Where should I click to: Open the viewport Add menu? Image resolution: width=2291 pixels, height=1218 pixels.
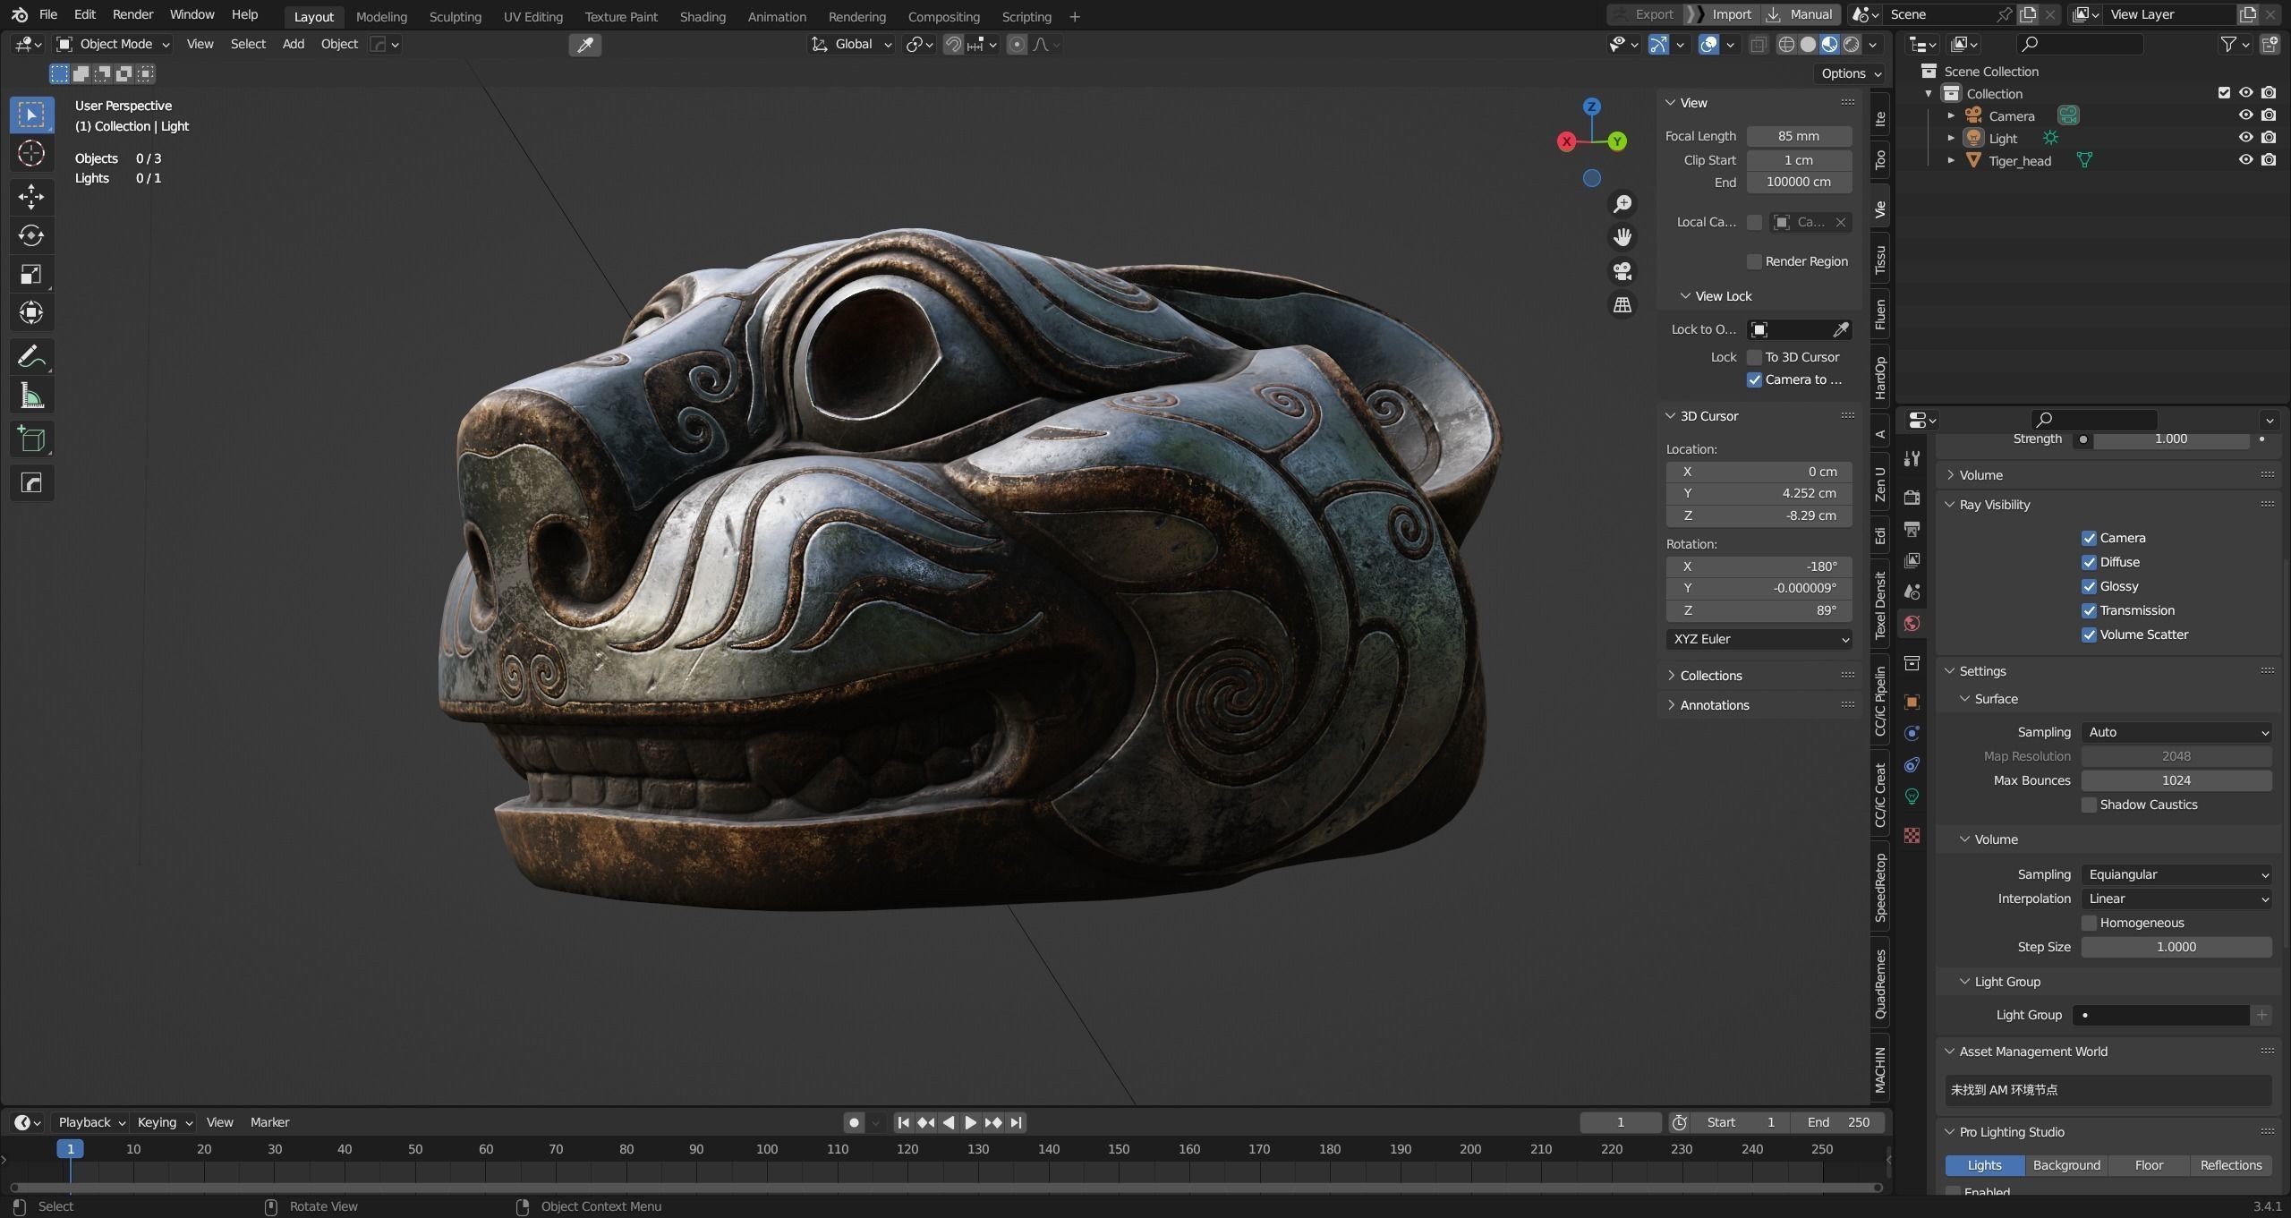(294, 44)
